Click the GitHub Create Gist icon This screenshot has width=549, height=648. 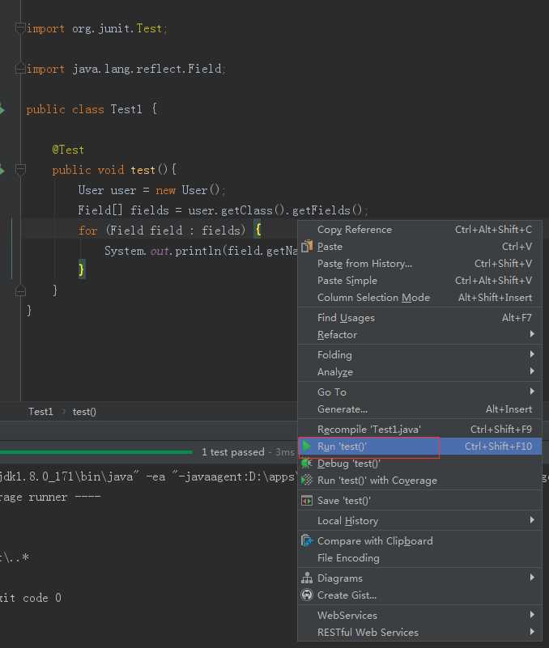307,595
